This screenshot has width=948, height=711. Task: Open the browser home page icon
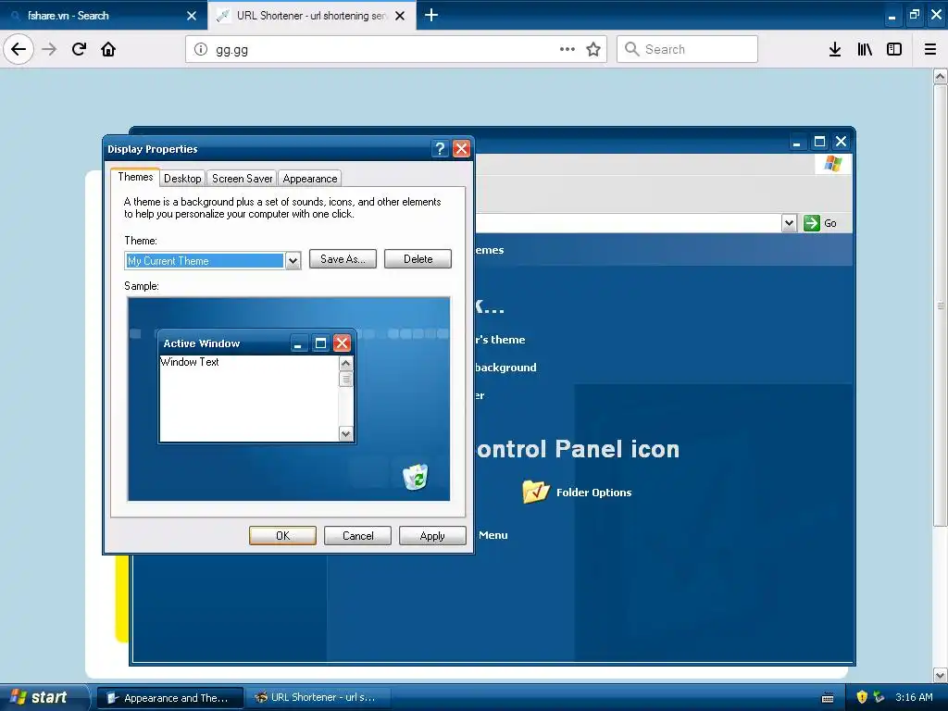pos(108,49)
